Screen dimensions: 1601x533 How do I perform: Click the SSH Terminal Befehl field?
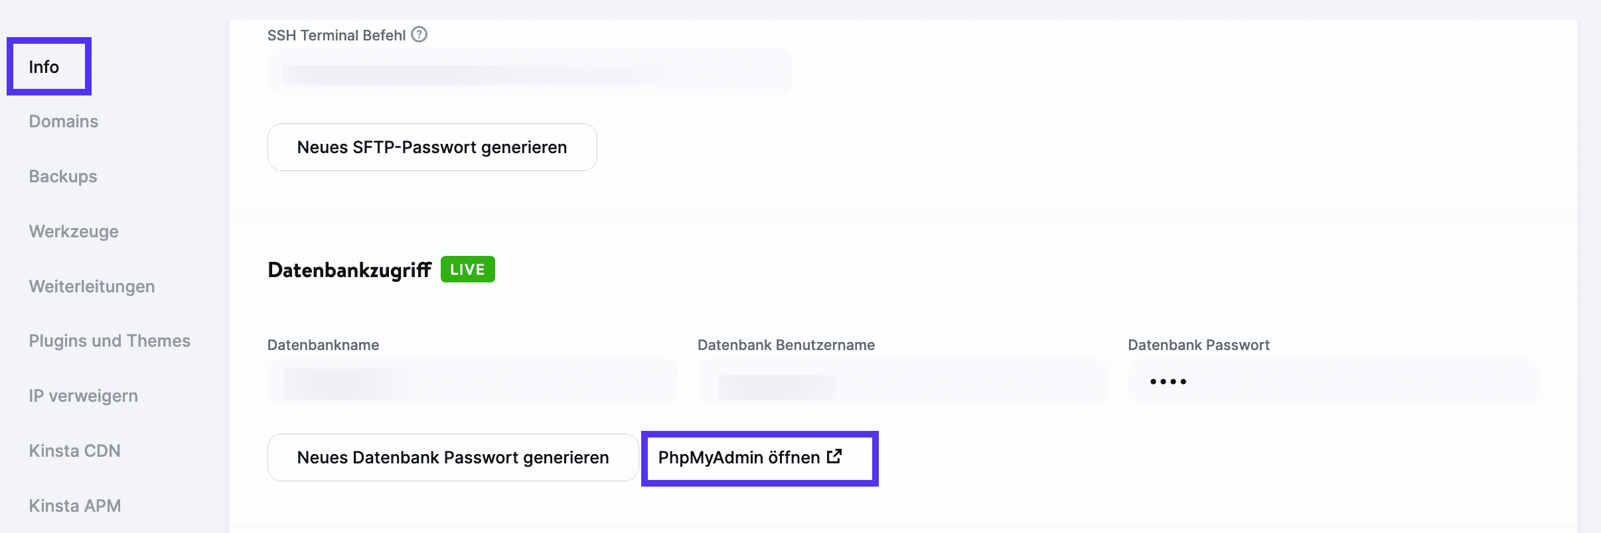[529, 71]
